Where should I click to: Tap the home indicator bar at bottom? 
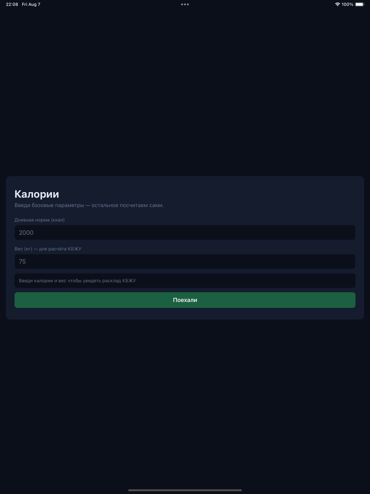tap(185, 490)
